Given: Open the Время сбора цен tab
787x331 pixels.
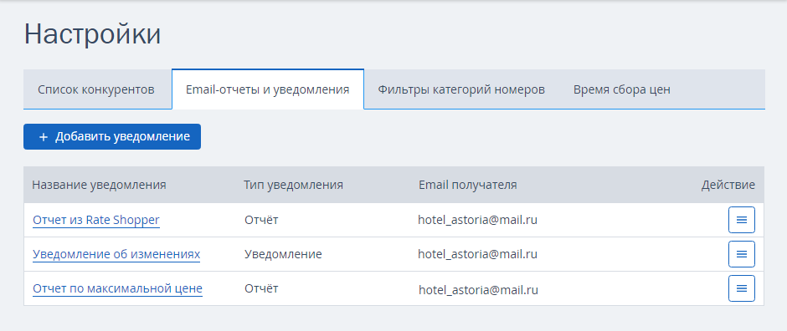Looking at the screenshot, I should coord(622,90).
